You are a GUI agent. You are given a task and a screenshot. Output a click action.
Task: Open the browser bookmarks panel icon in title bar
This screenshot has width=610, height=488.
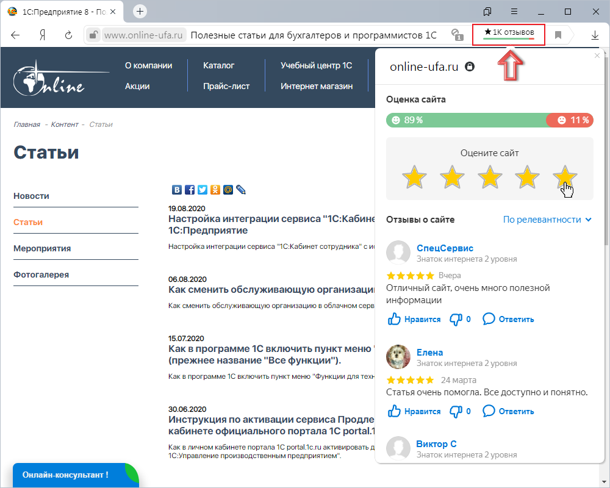tap(487, 12)
